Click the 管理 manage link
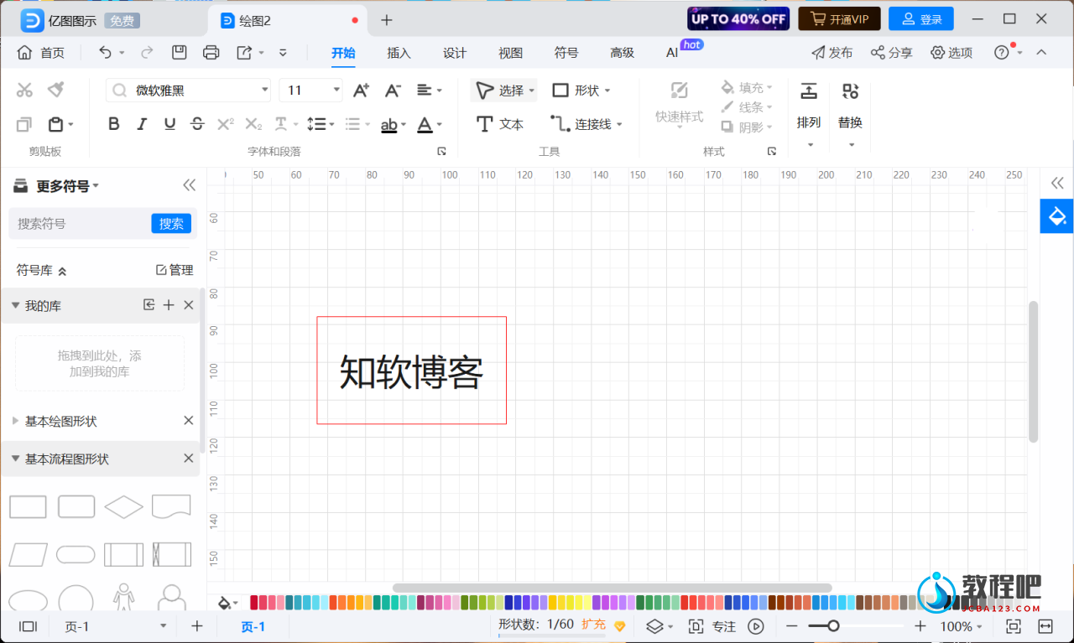 tap(175, 270)
